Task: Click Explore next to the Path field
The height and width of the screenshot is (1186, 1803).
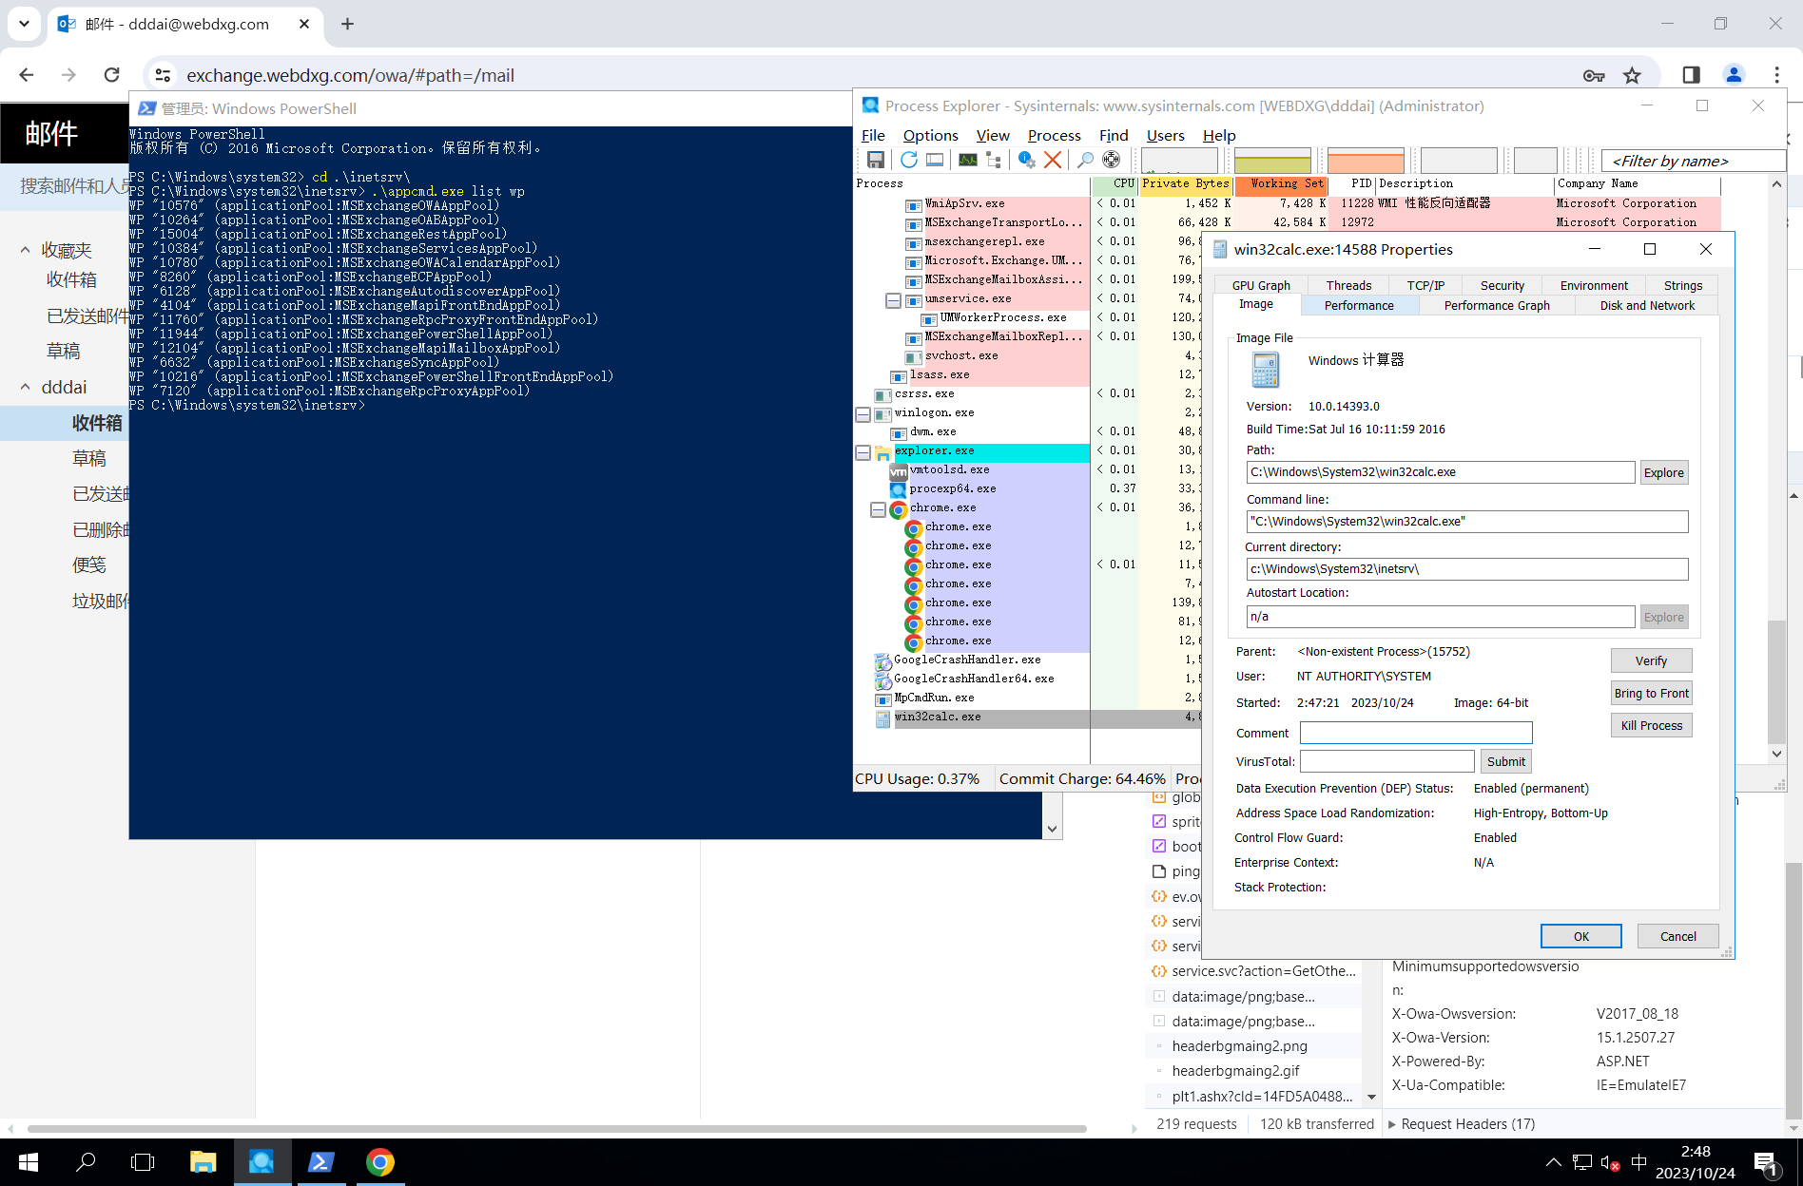Action: pos(1663,472)
